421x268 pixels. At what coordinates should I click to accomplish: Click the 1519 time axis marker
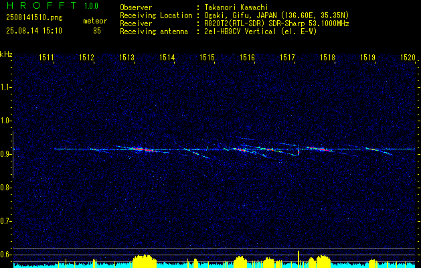point(367,57)
